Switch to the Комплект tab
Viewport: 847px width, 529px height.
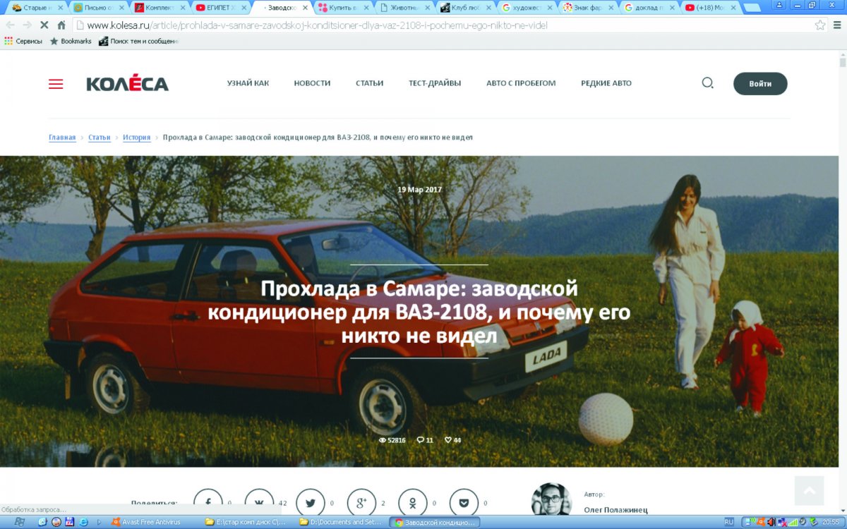point(160,8)
